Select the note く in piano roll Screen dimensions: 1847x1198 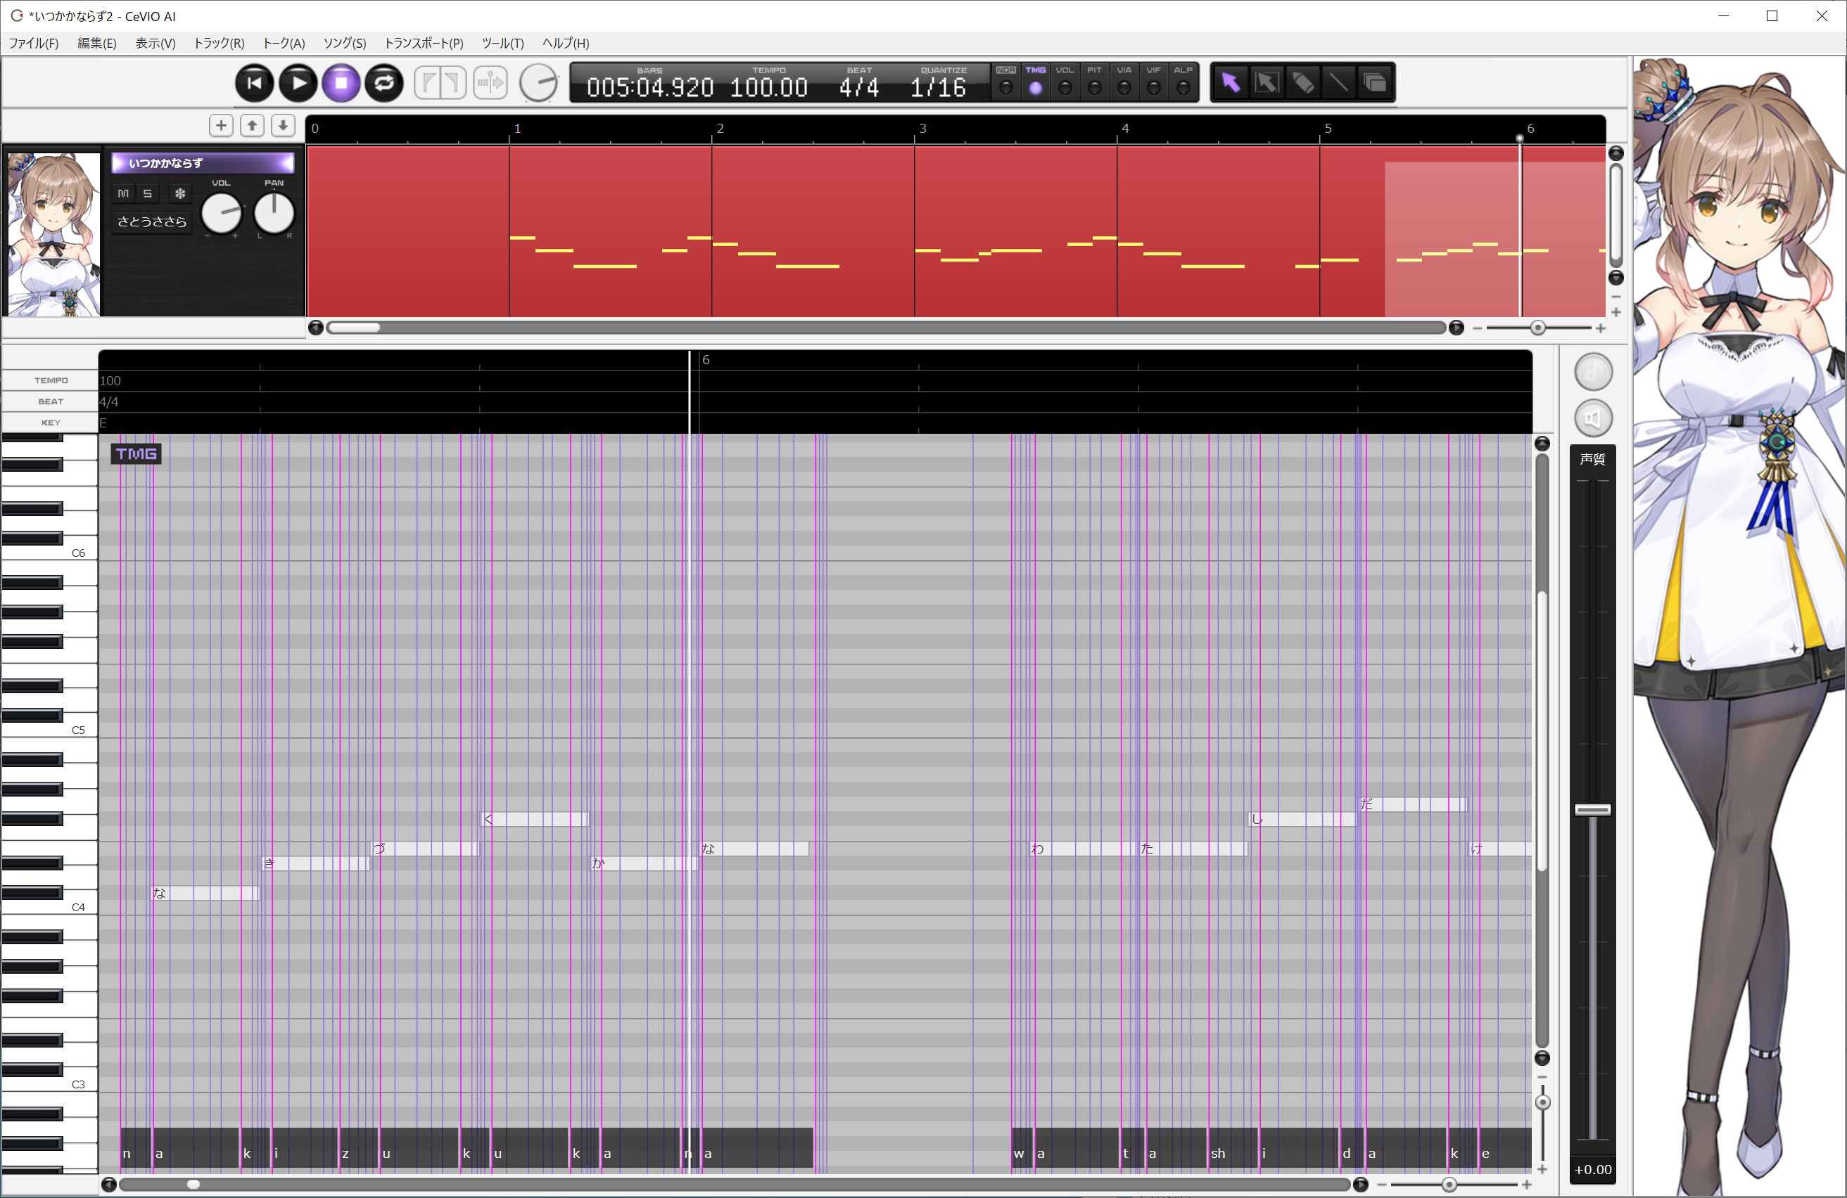pyautogui.click(x=535, y=819)
